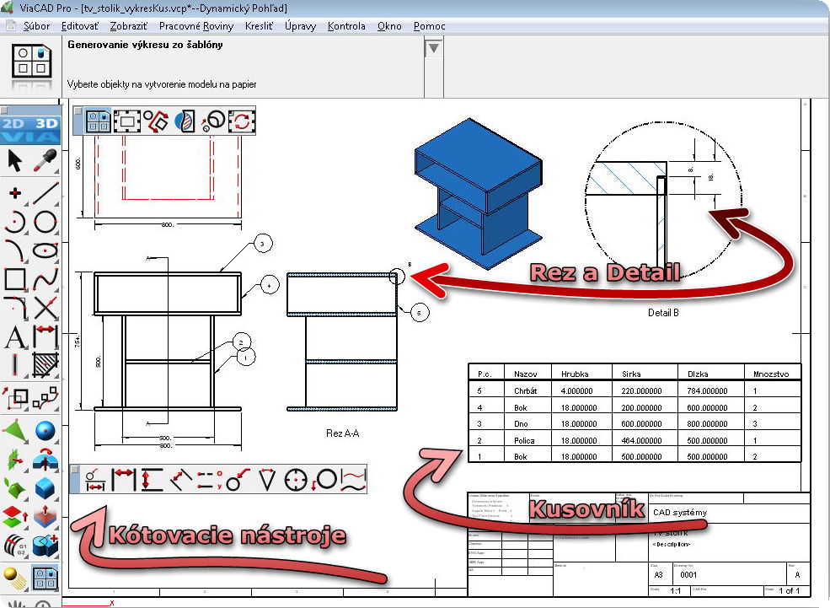
Task: Open the Pomoc menu
Action: (429, 26)
